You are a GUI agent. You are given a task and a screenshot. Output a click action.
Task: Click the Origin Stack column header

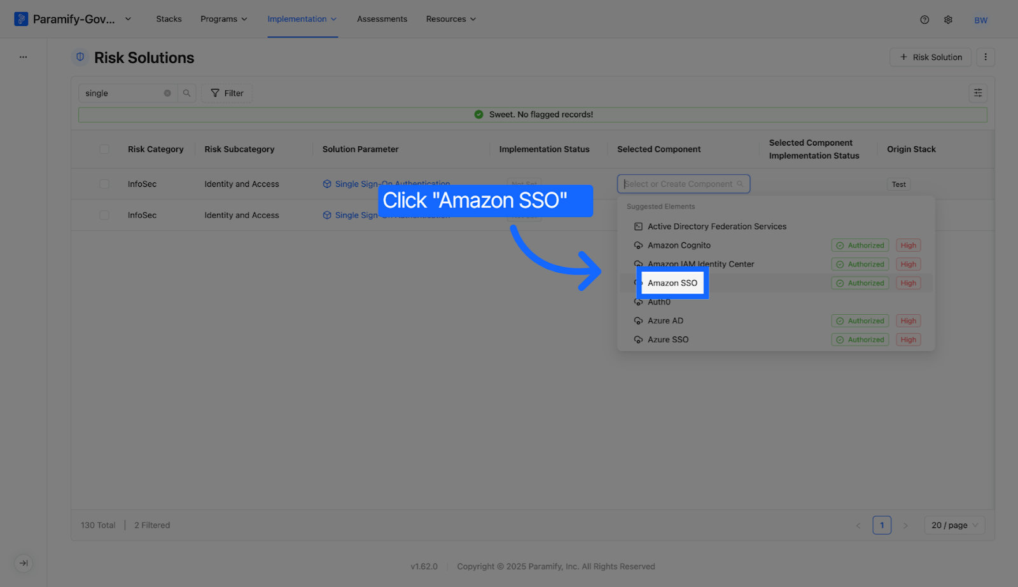click(x=911, y=149)
